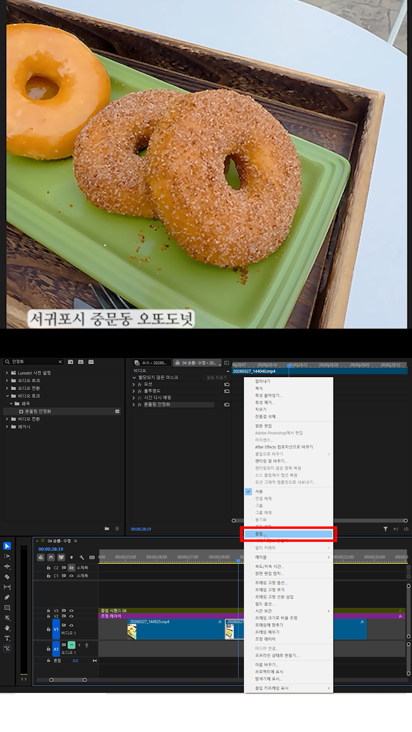The width and height of the screenshot is (412, 732).
Task: Click 모두 지우기 button
Action: (x=217, y=377)
